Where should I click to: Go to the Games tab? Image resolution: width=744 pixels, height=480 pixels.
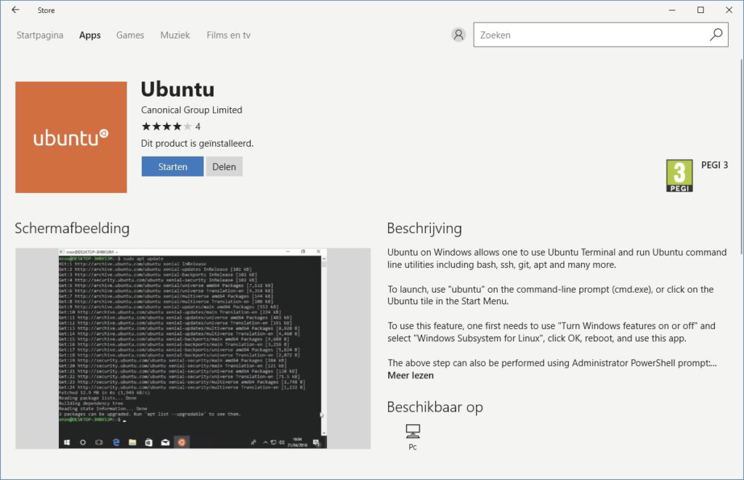130,35
